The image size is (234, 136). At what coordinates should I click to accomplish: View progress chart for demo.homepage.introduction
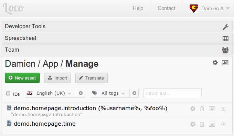(x=212, y=109)
